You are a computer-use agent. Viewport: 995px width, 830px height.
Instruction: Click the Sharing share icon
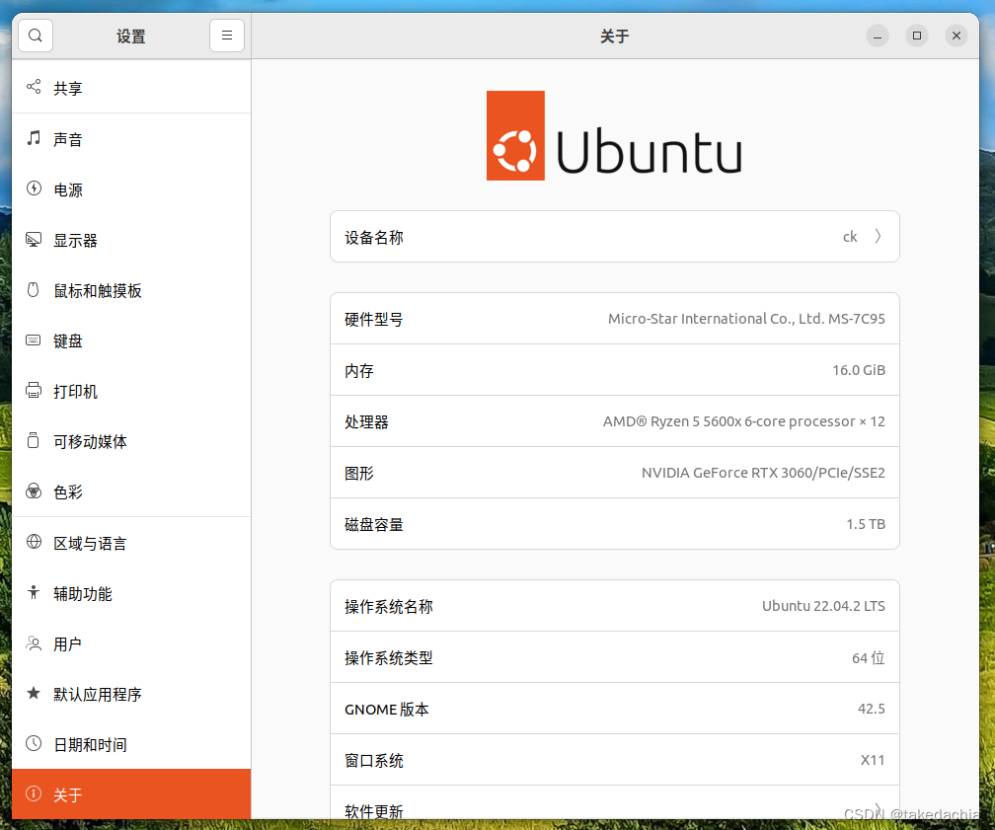34,86
